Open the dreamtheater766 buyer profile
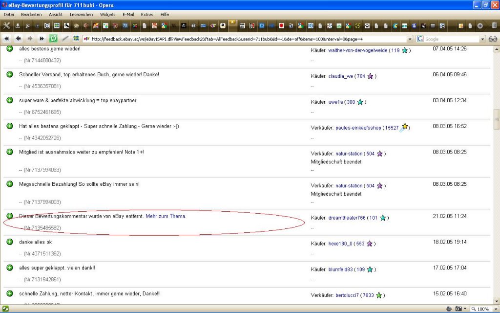 tap(347, 218)
